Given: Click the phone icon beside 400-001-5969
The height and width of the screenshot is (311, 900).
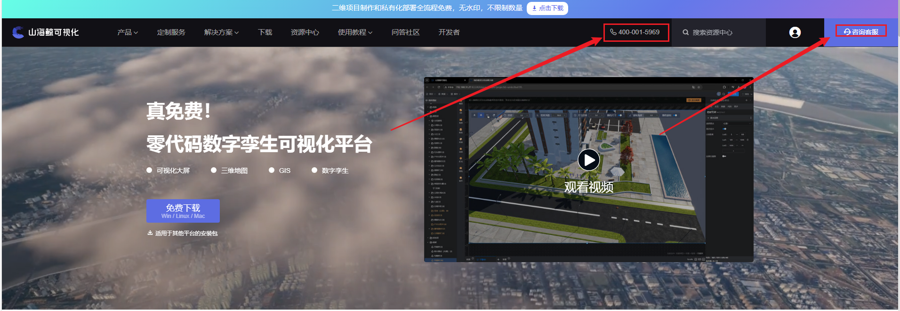Looking at the screenshot, I should [x=613, y=32].
